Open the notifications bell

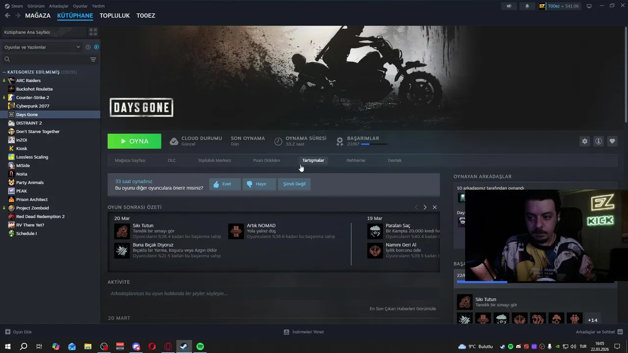tap(527, 6)
